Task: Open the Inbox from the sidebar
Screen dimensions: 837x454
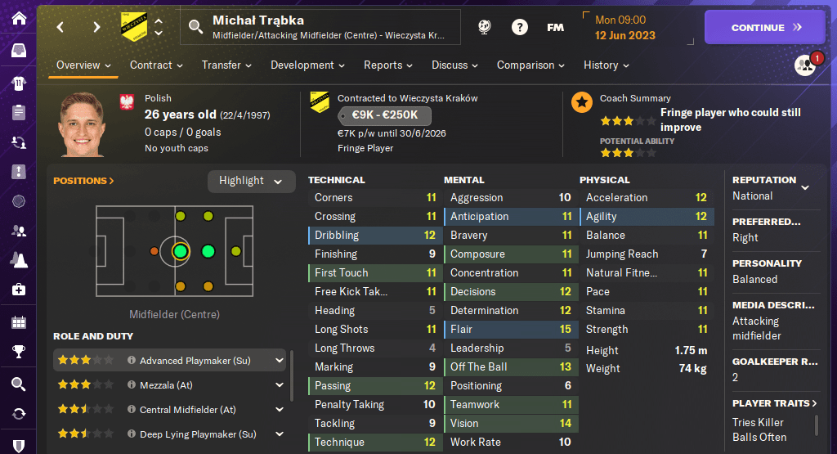Action: 18,51
